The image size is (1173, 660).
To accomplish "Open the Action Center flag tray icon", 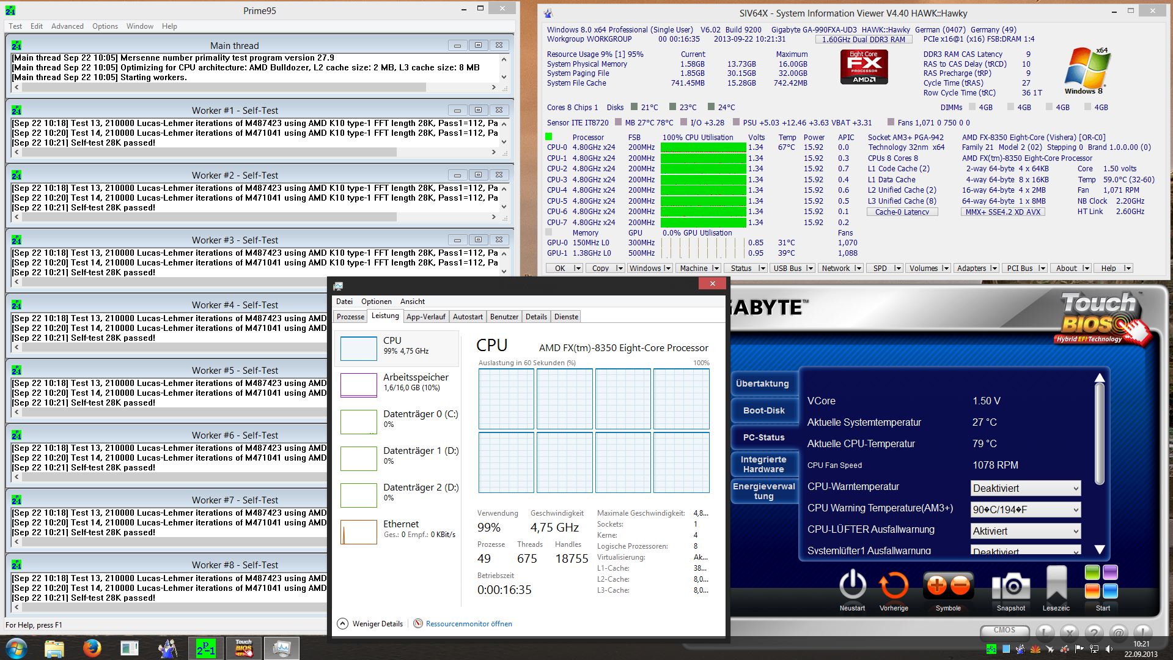I will (1079, 649).
